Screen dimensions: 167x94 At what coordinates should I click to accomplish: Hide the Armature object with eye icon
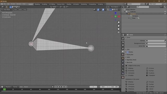[165, 14]
